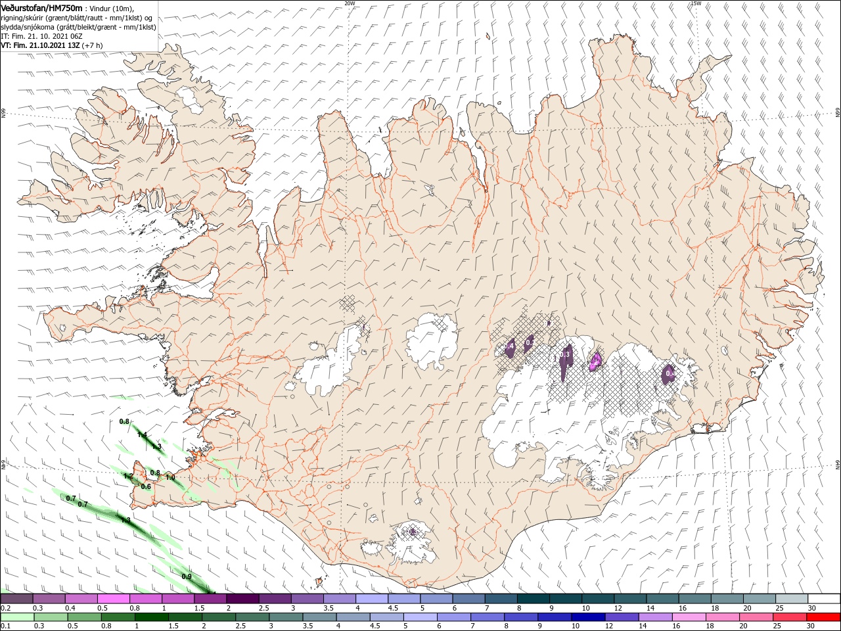
Task: Click the 12–14 swatch in upper legend row
Action: click(629, 599)
